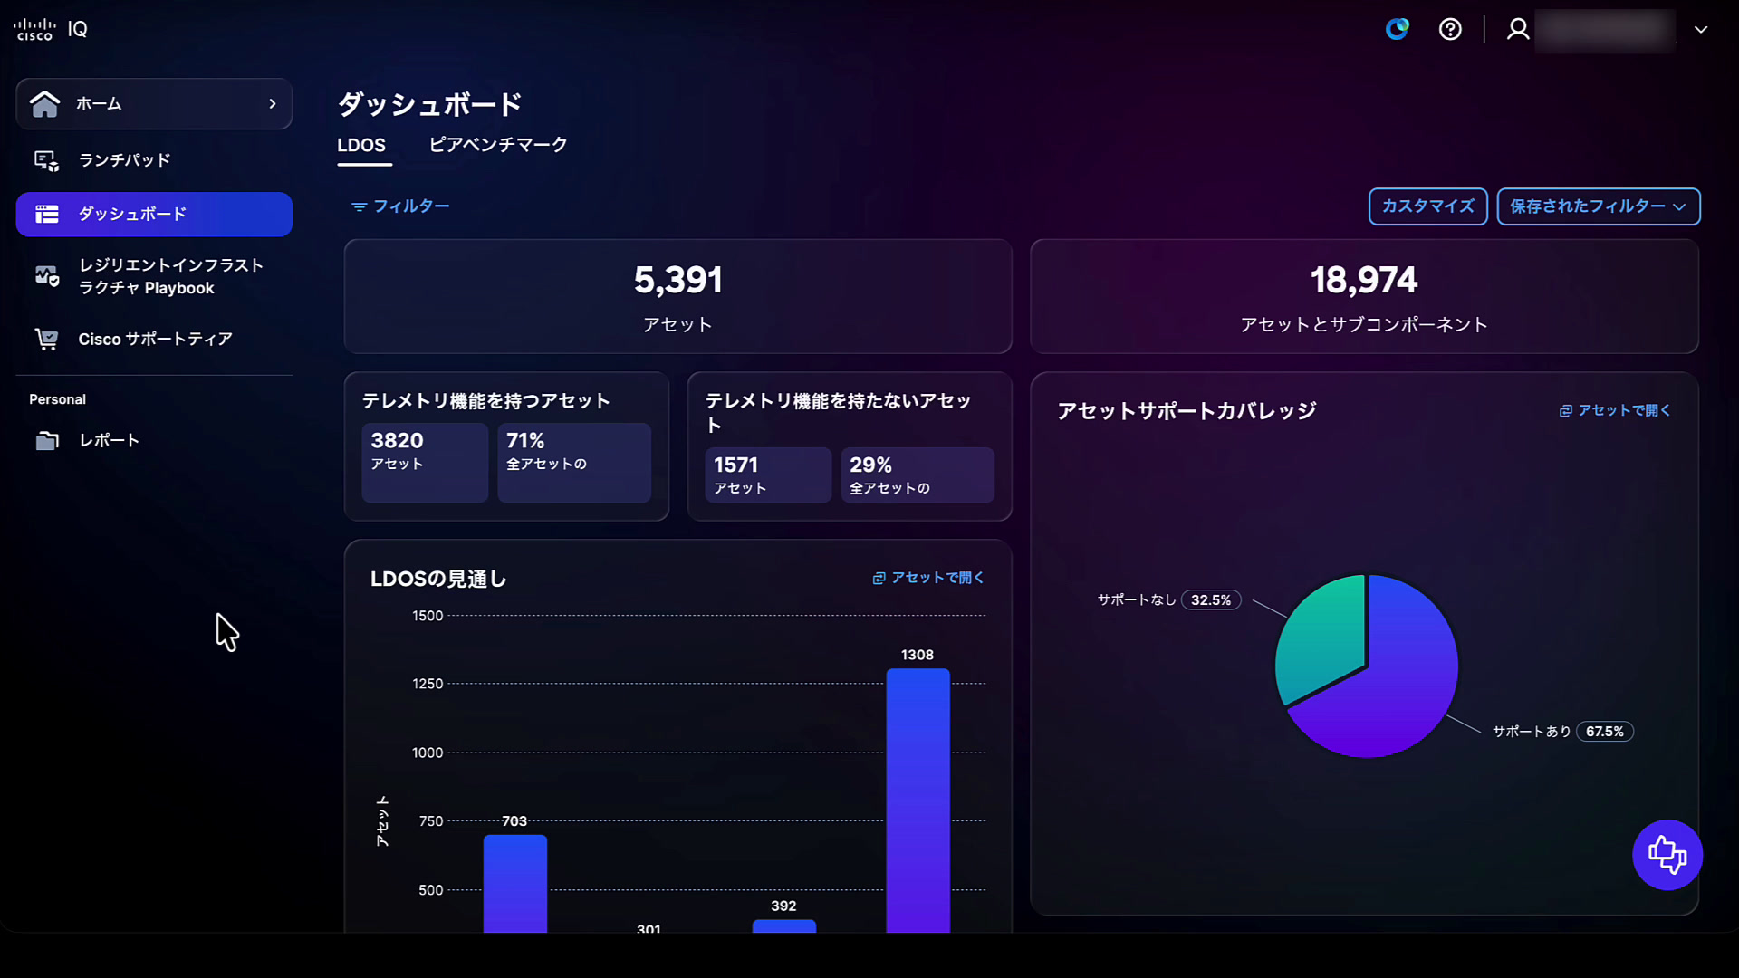1739x978 pixels.
Task: Open the thumbs feedback floating button
Action: tap(1667, 855)
